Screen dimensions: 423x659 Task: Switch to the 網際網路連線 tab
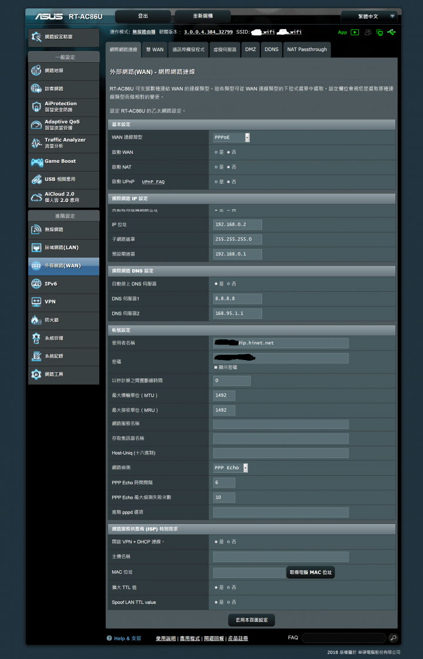coord(123,49)
